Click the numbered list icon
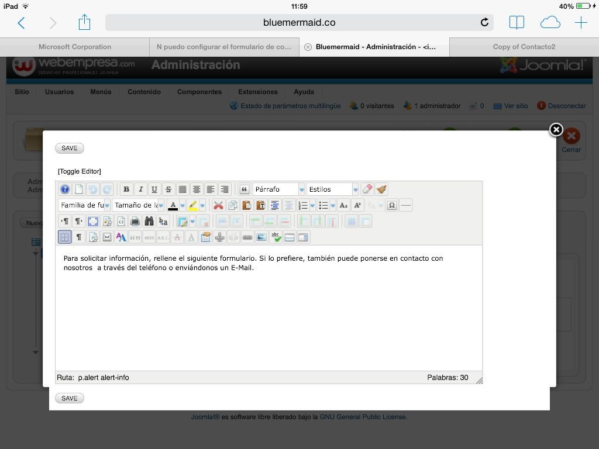 click(302, 205)
